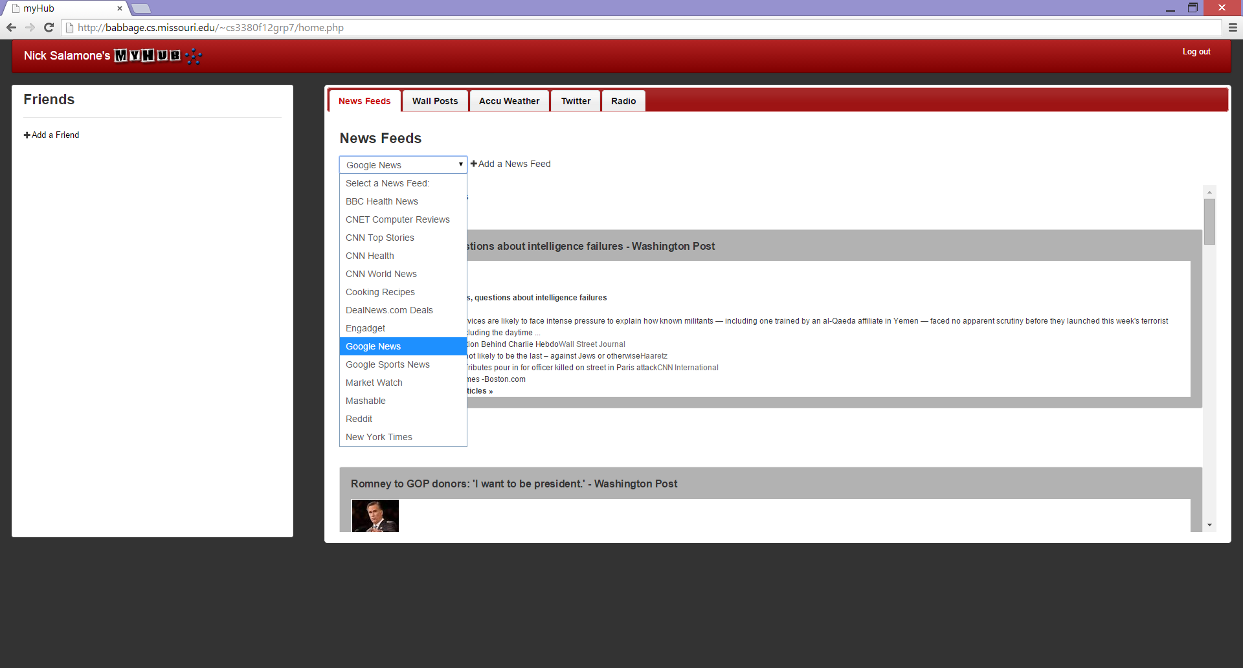Click the plus icon beside Add a News Feed
The image size is (1243, 668).
click(474, 164)
